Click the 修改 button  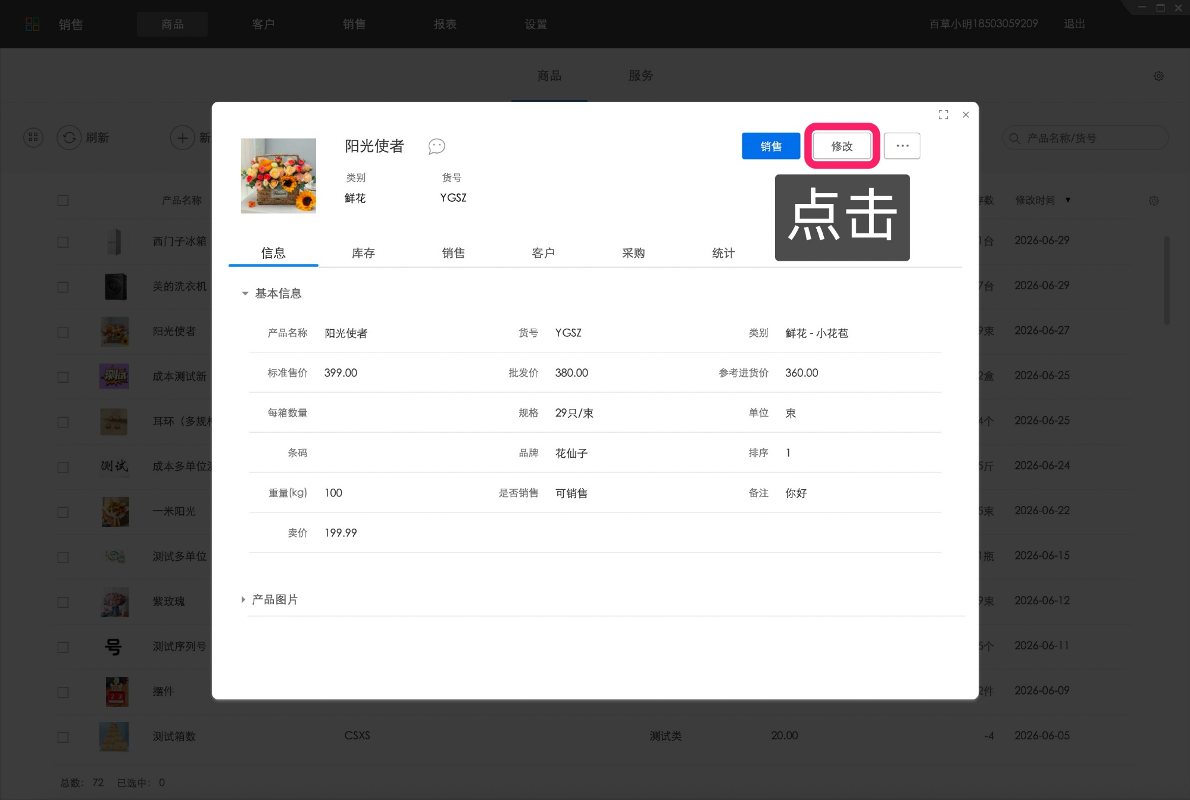pyautogui.click(x=842, y=146)
